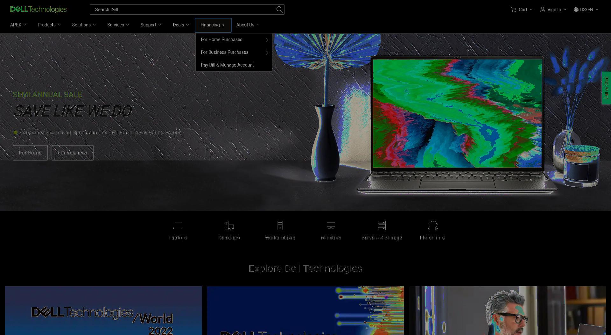Open the Products menu

pyautogui.click(x=49, y=25)
